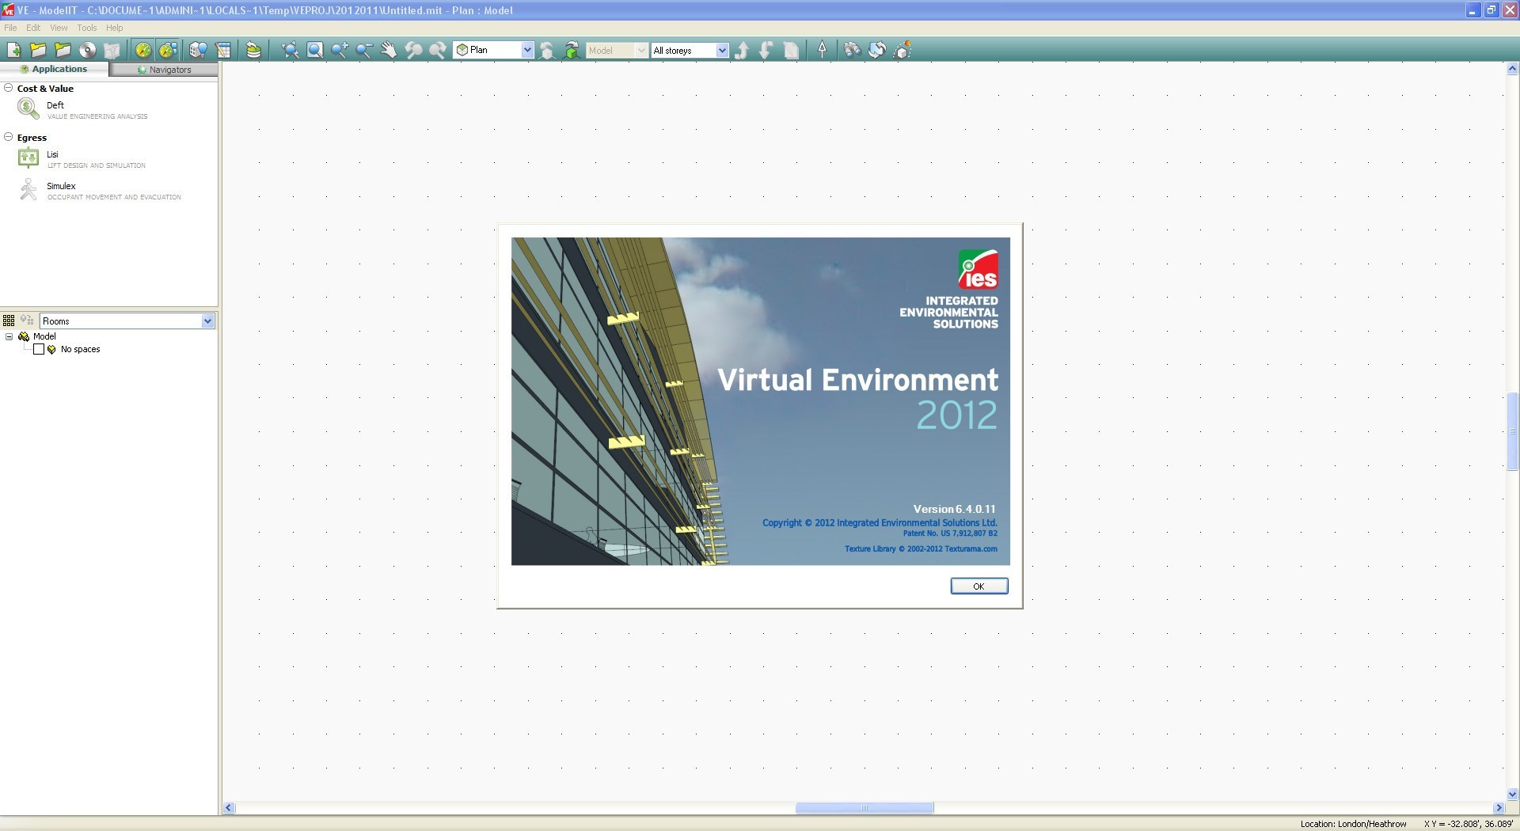This screenshot has width=1520, height=831.
Task: Click the grid view icon beside Rooms
Action: 9,321
